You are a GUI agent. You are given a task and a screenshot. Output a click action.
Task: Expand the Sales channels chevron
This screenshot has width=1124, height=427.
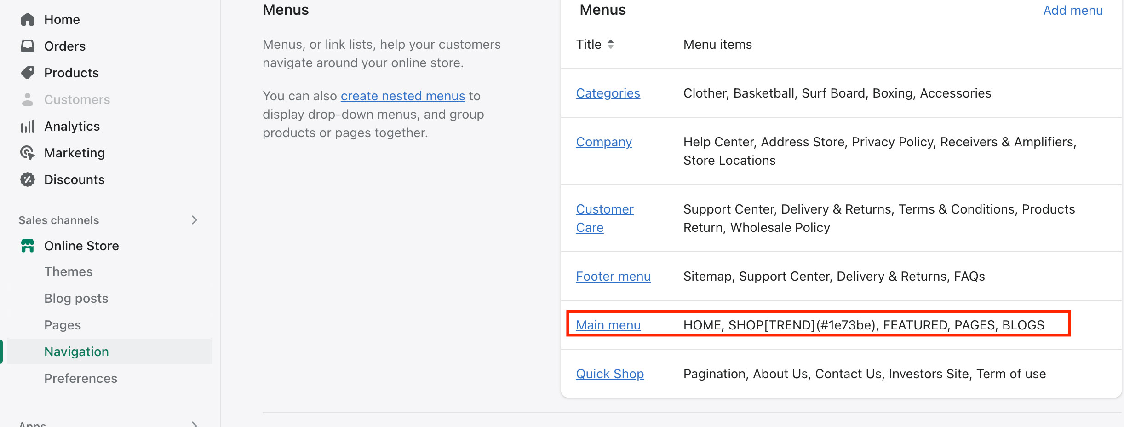195,220
